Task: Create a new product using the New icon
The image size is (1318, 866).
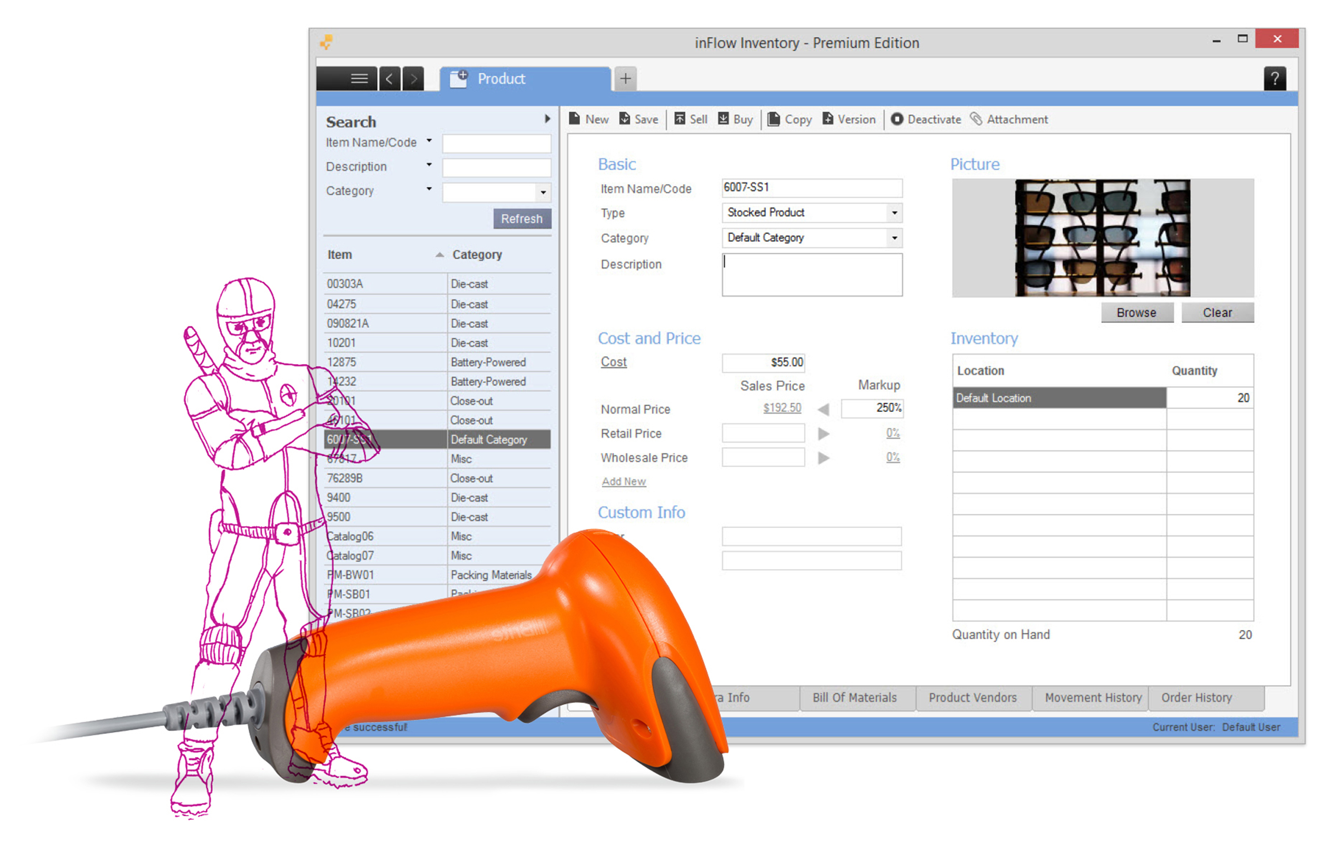Action: [589, 119]
